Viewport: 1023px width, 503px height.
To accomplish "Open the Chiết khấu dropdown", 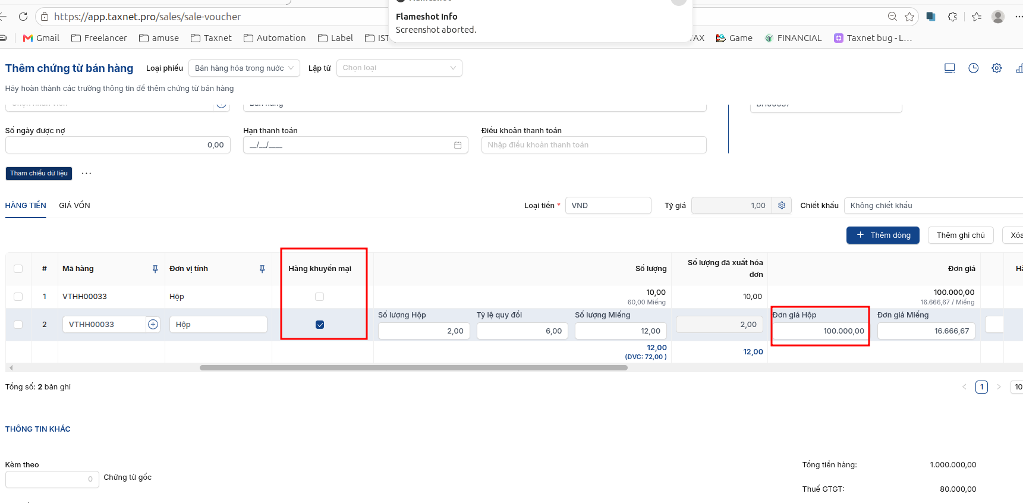I will 933,206.
